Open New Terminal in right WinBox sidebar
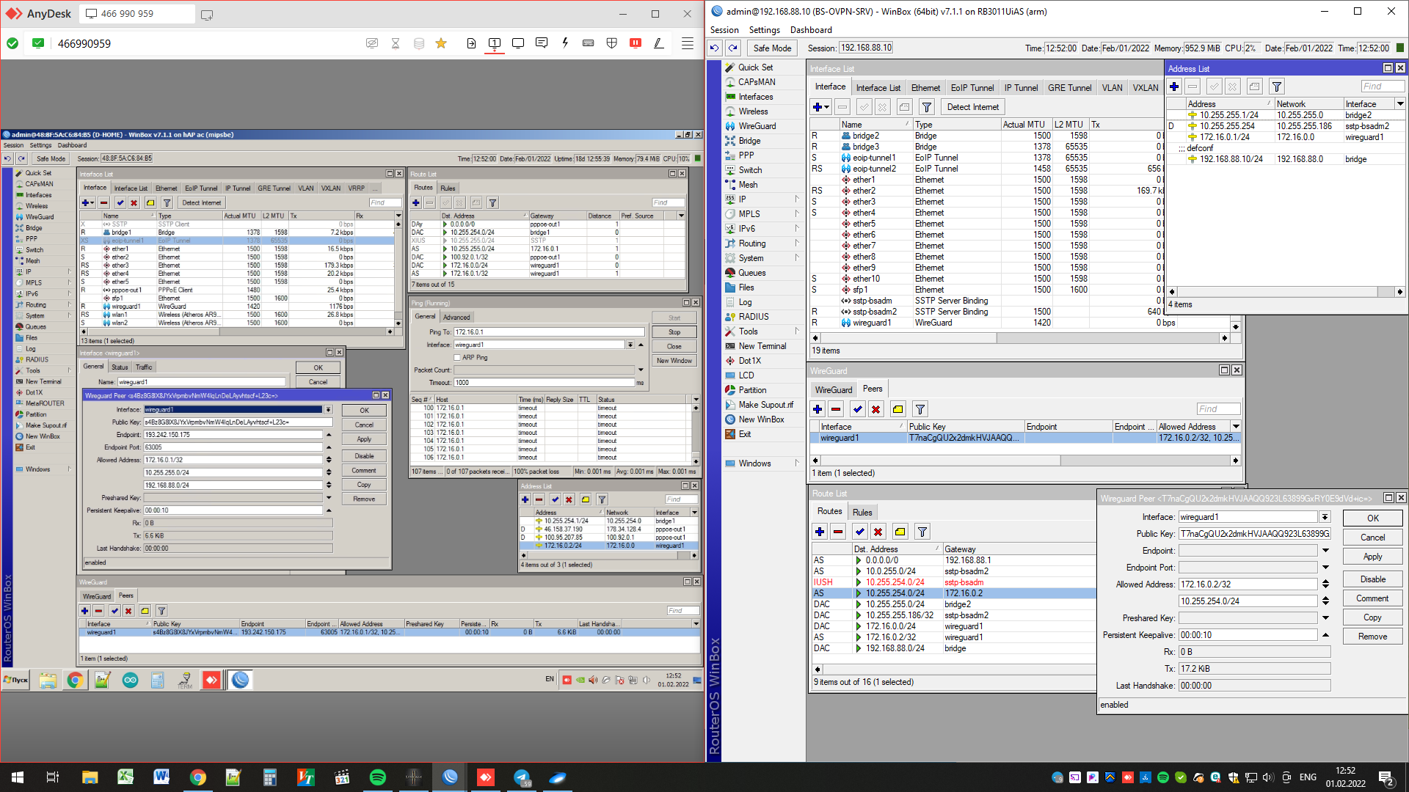This screenshot has width=1409, height=792. pyautogui.click(x=762, y=346)
